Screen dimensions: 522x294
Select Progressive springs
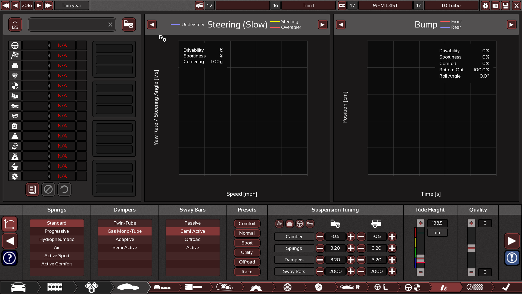tap(57, 231)
